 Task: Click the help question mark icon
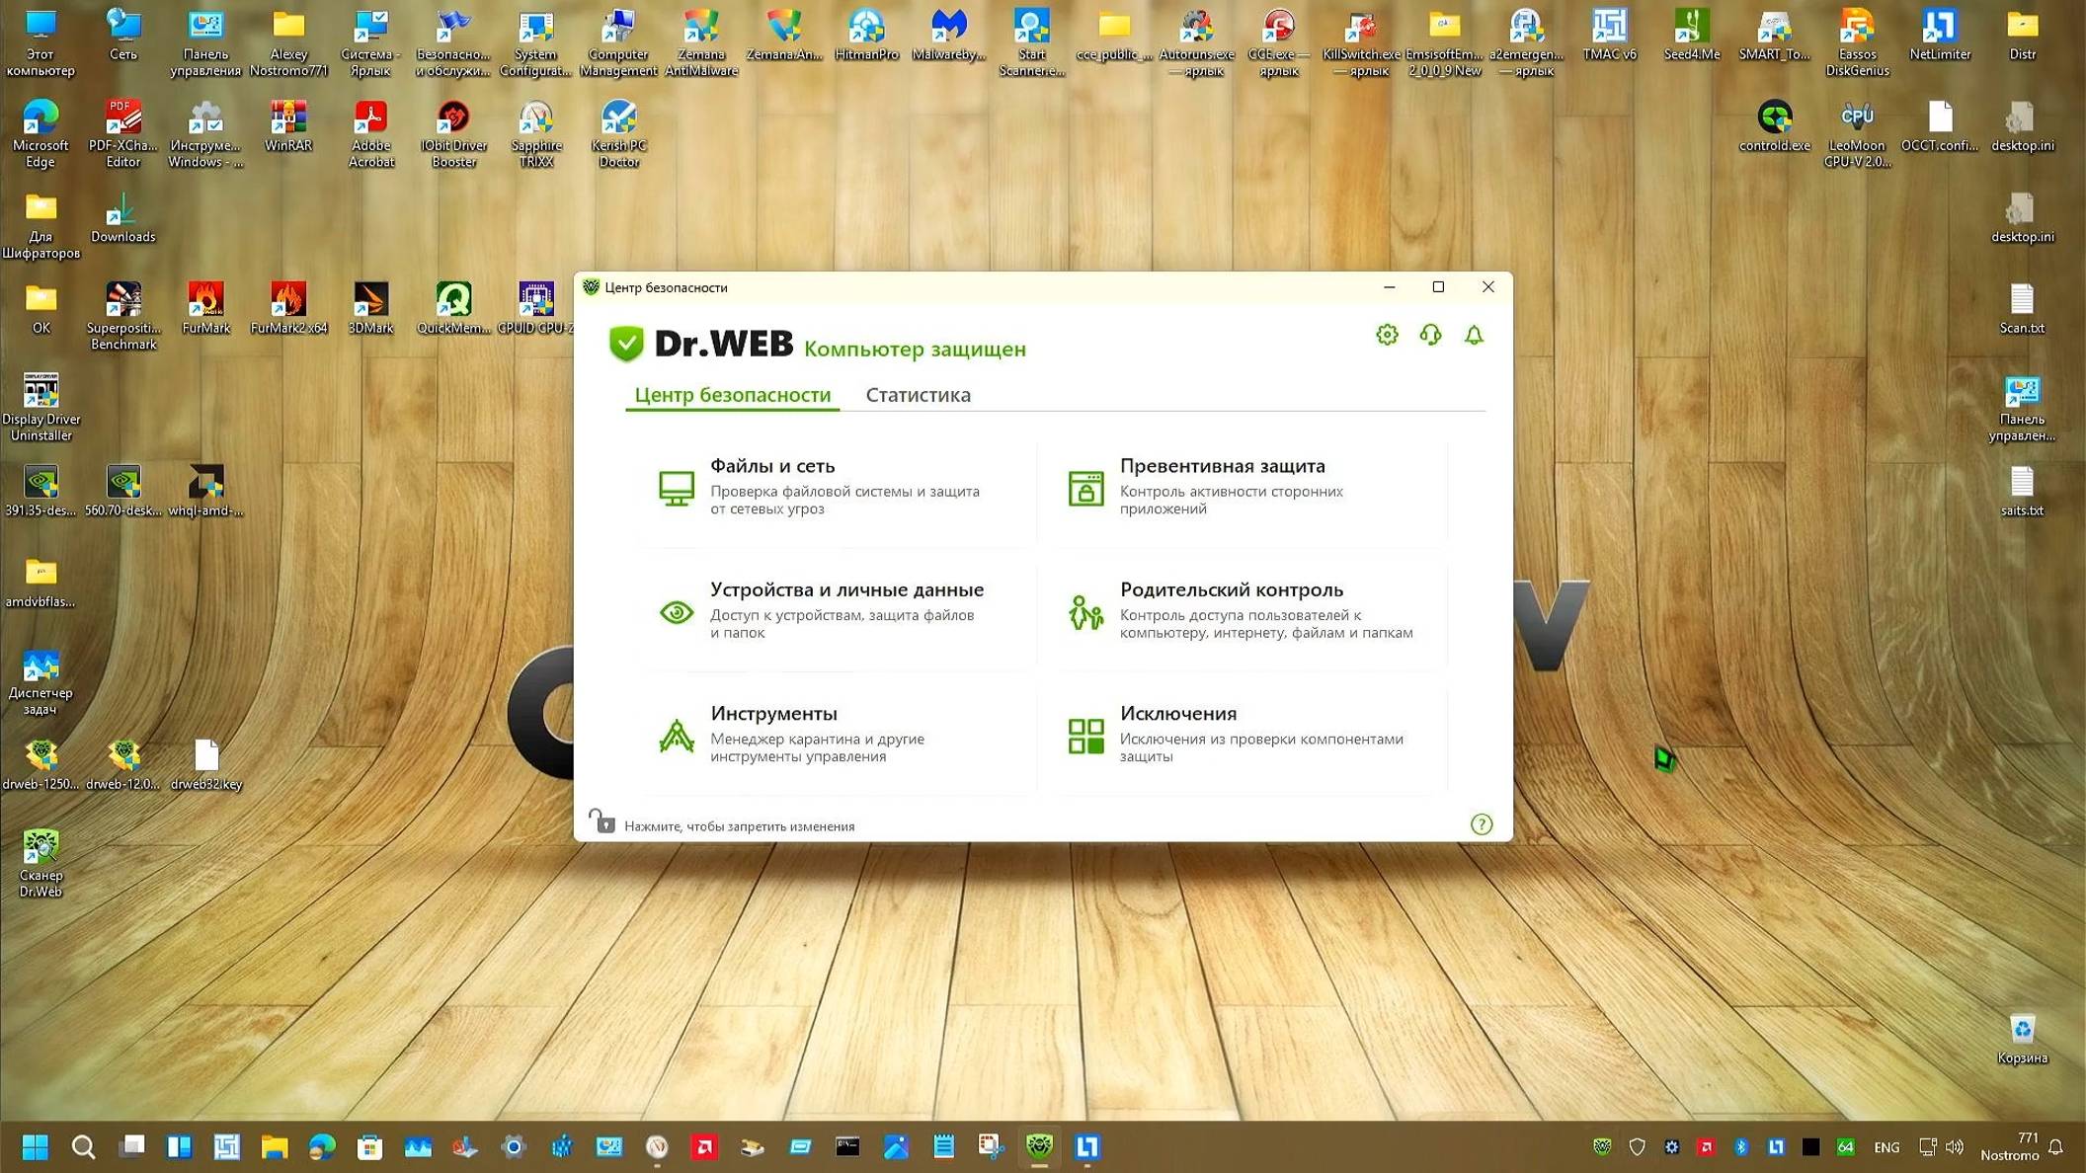point(1481,824)
